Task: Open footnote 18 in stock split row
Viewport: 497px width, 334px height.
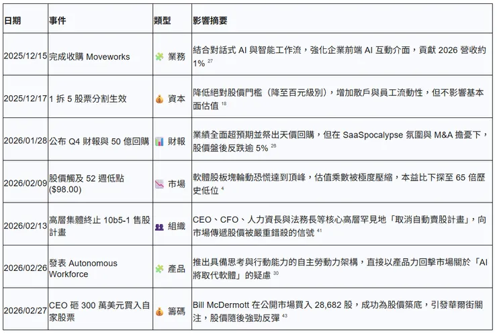Action: click(x=224, y=103)
